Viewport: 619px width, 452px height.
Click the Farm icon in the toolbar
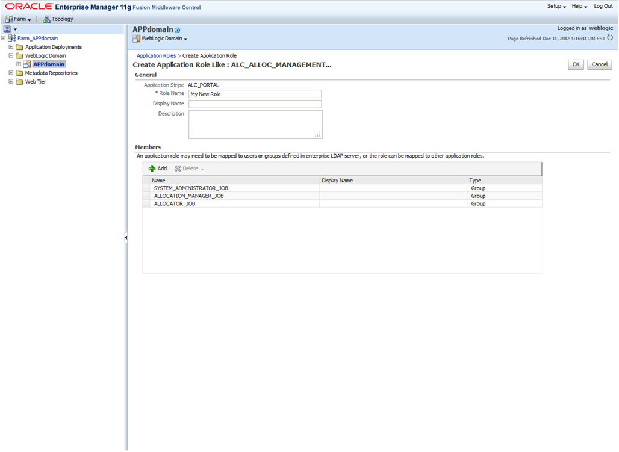[8, 19]
